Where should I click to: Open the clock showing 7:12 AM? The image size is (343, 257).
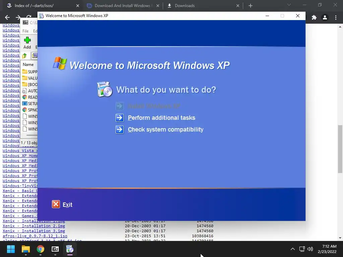point(327,249)
